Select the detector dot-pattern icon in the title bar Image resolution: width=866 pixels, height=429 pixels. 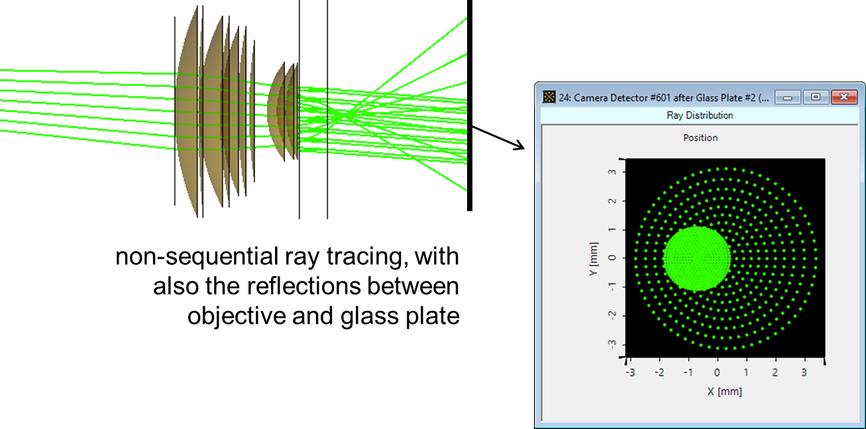(549, 97)
